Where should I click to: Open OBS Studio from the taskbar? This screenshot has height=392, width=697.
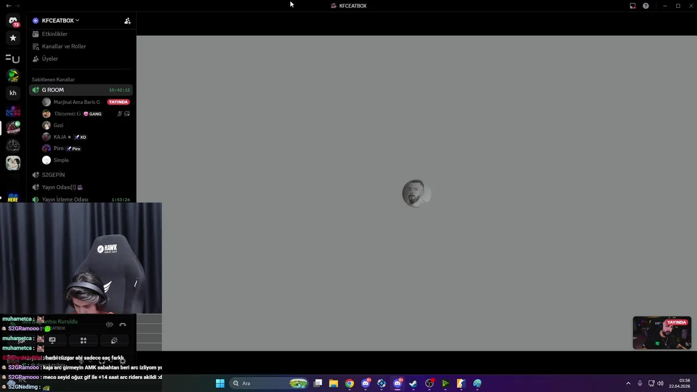(430, 383)
